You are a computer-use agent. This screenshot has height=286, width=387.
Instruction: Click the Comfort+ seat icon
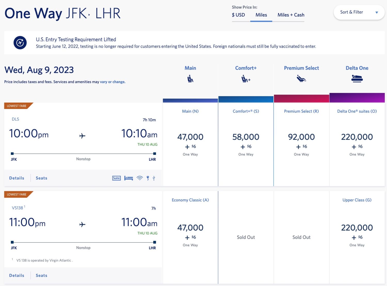tap(246, 79)
